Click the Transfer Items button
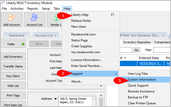The height and width of the screenshot is (107, 171). (x=13, y=66)
